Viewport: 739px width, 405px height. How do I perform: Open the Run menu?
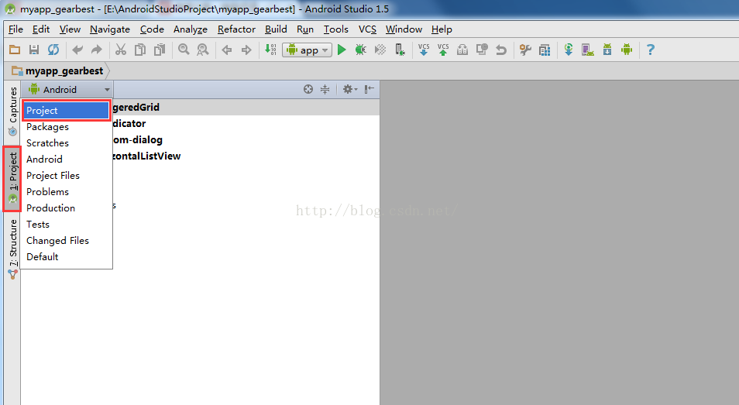click(305, 29)
